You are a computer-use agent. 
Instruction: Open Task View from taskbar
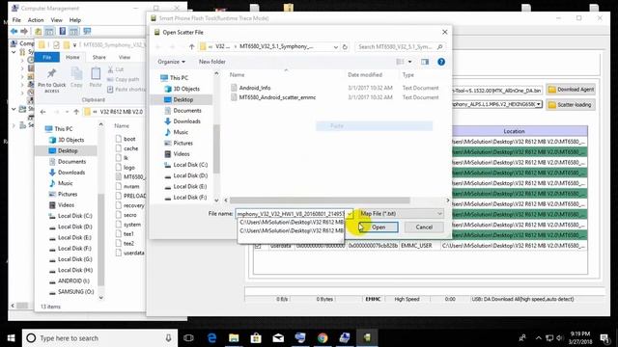pyautogui.click(x=189, y=338)
